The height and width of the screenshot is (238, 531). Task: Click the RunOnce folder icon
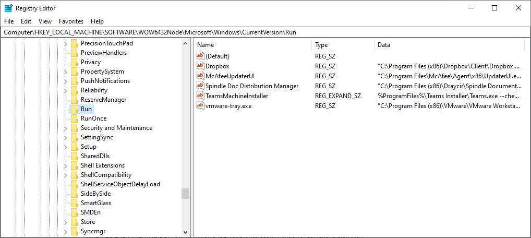[75, 118]
